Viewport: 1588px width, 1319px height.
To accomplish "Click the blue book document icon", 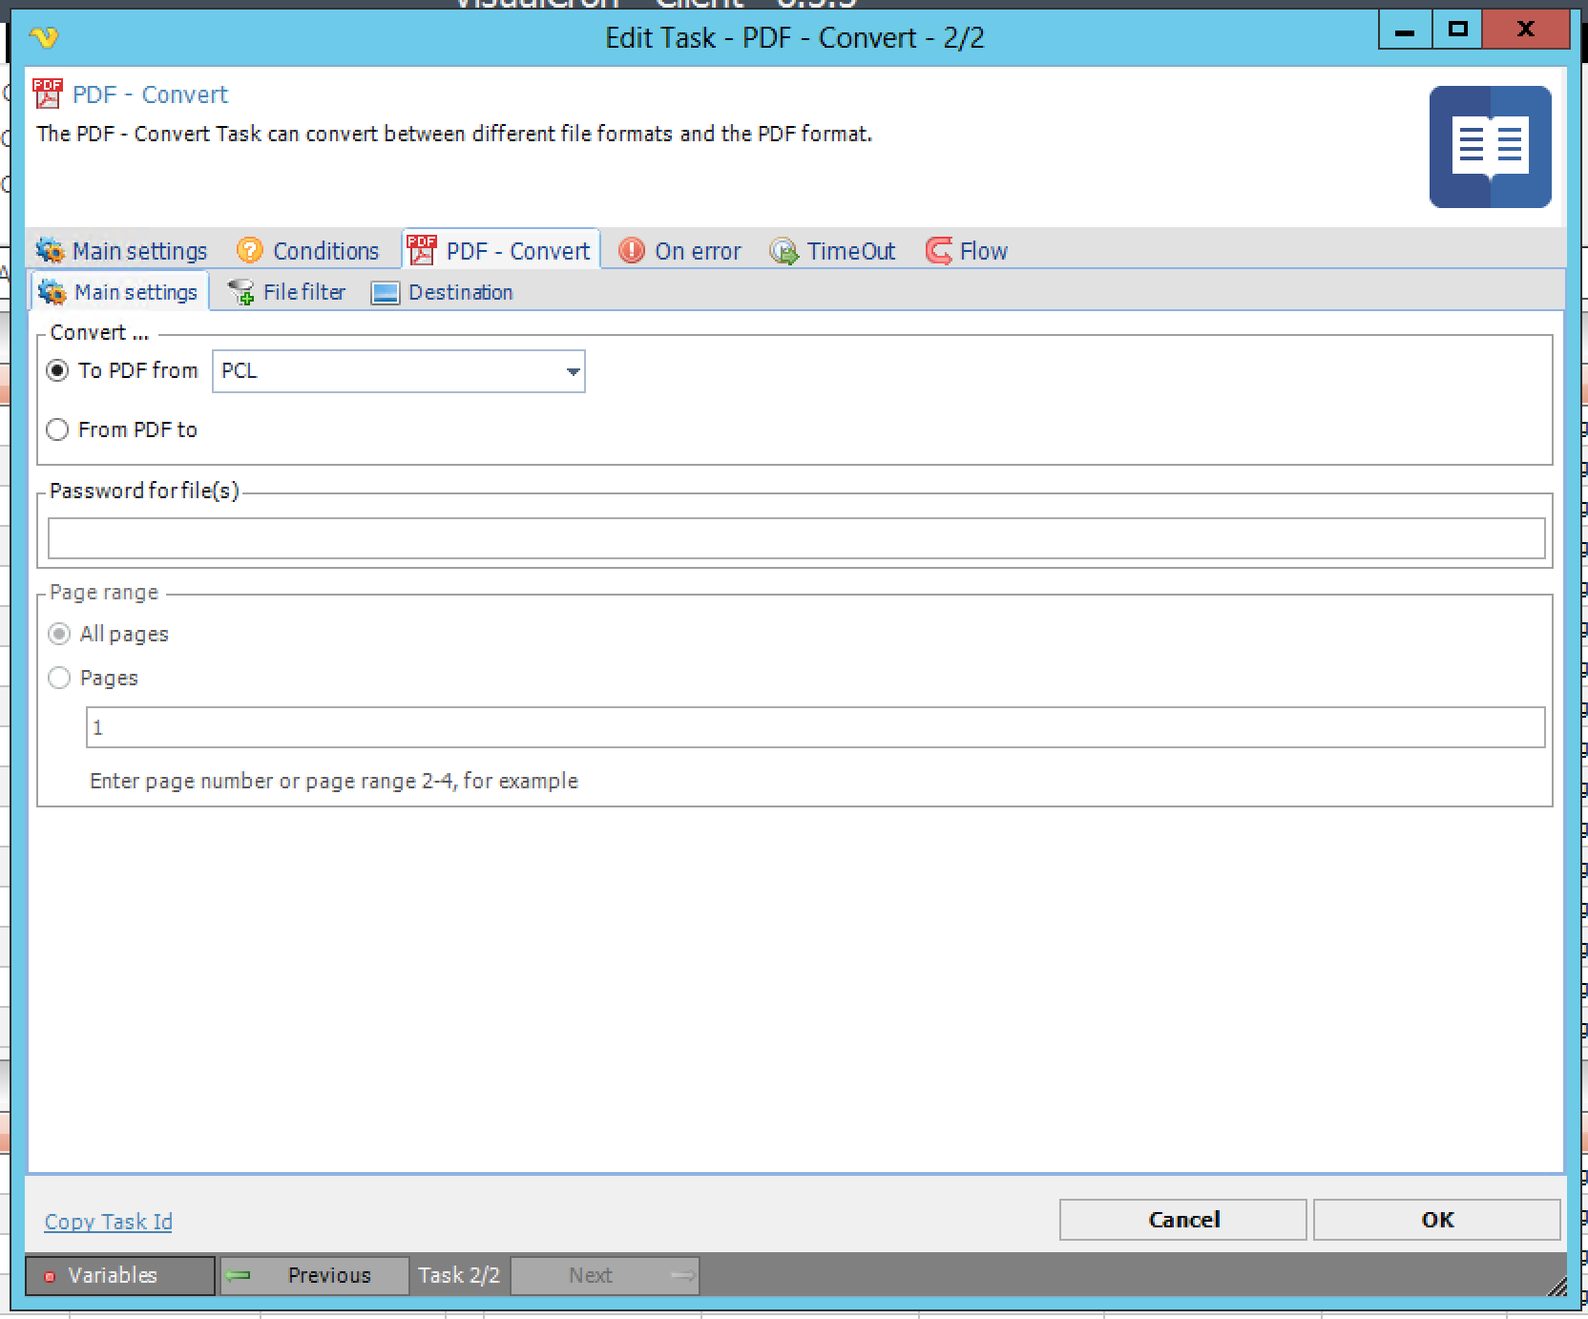I will pos(1489,147).
